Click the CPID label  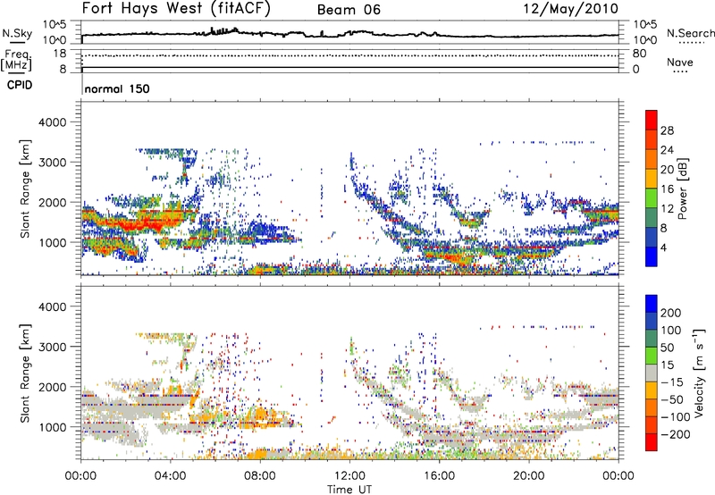click(20, 85)
